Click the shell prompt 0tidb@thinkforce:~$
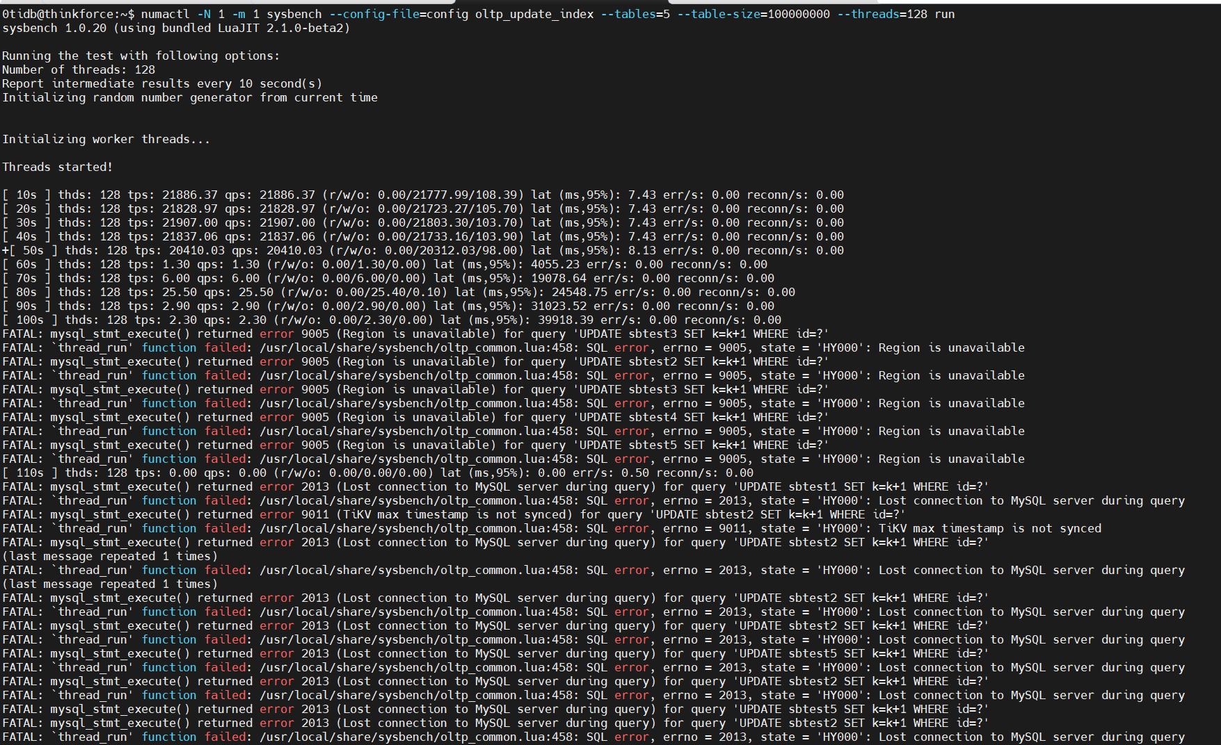The image size is (1221, 745). click(68, 14)
